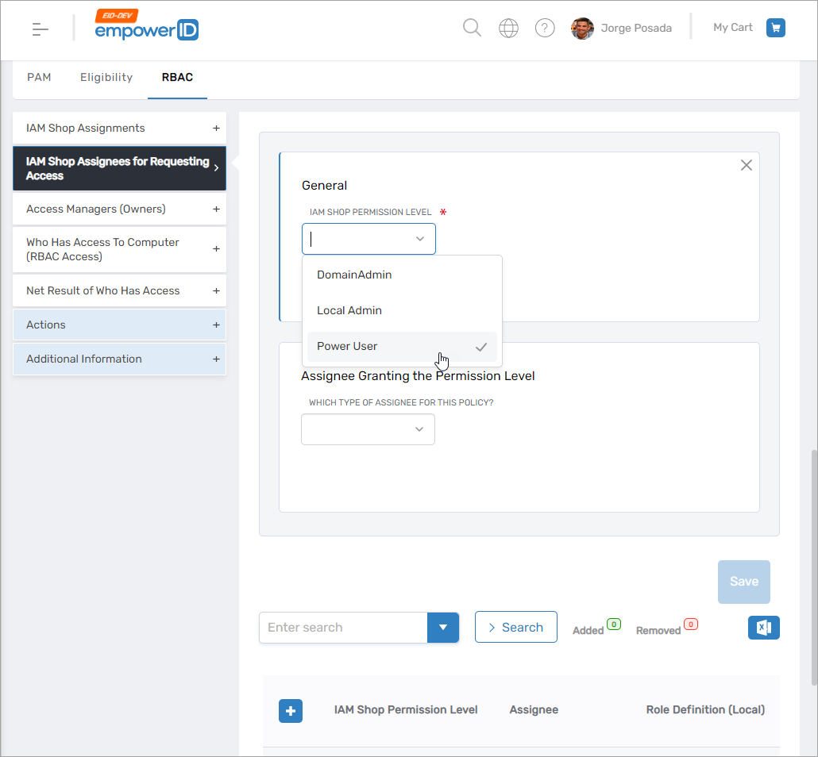Open the hamburger navigation menu
Screen dimensions: 818x757
click(40, 29)
